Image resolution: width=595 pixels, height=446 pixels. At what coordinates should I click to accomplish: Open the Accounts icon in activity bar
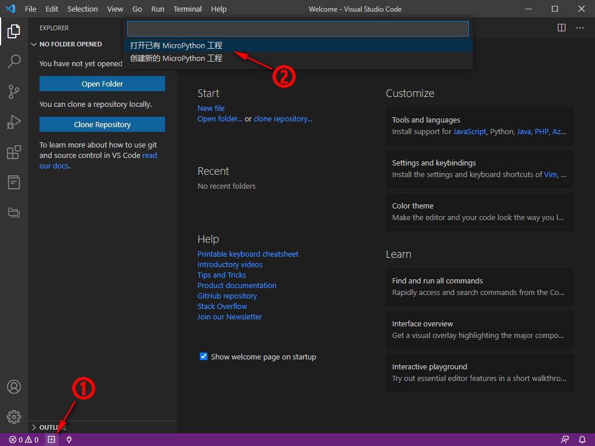click(x=14, y=387)
